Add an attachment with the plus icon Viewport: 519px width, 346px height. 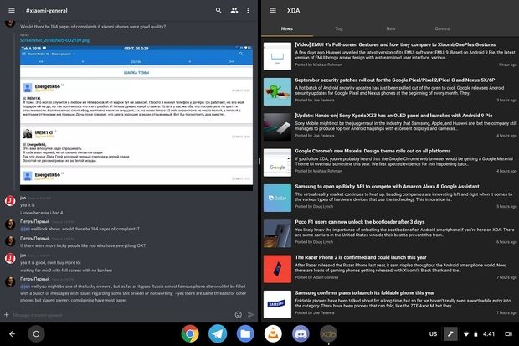click(7, 314)
